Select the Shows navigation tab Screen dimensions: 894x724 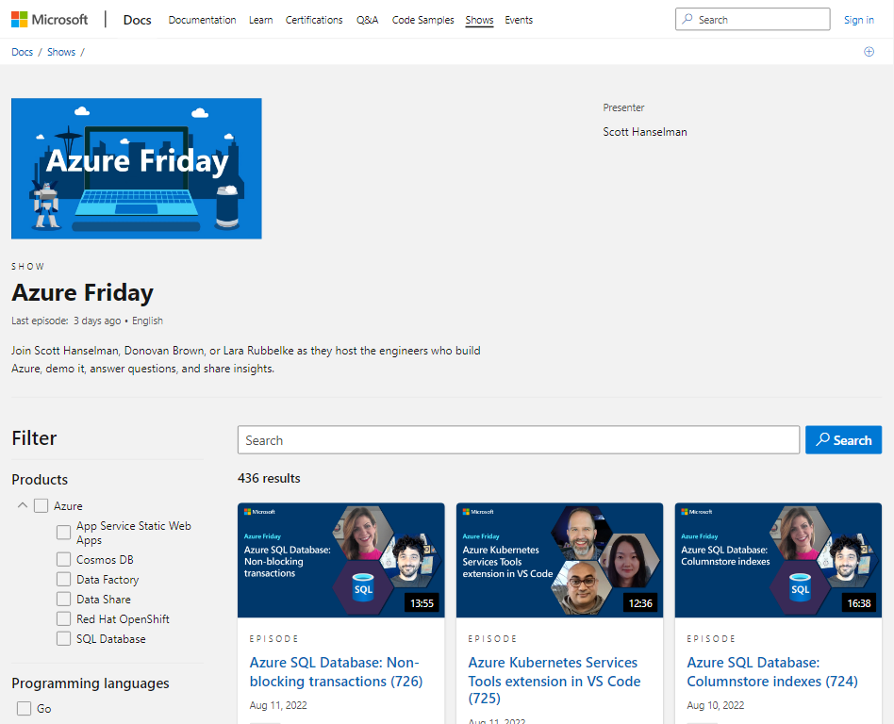[479, 20]
